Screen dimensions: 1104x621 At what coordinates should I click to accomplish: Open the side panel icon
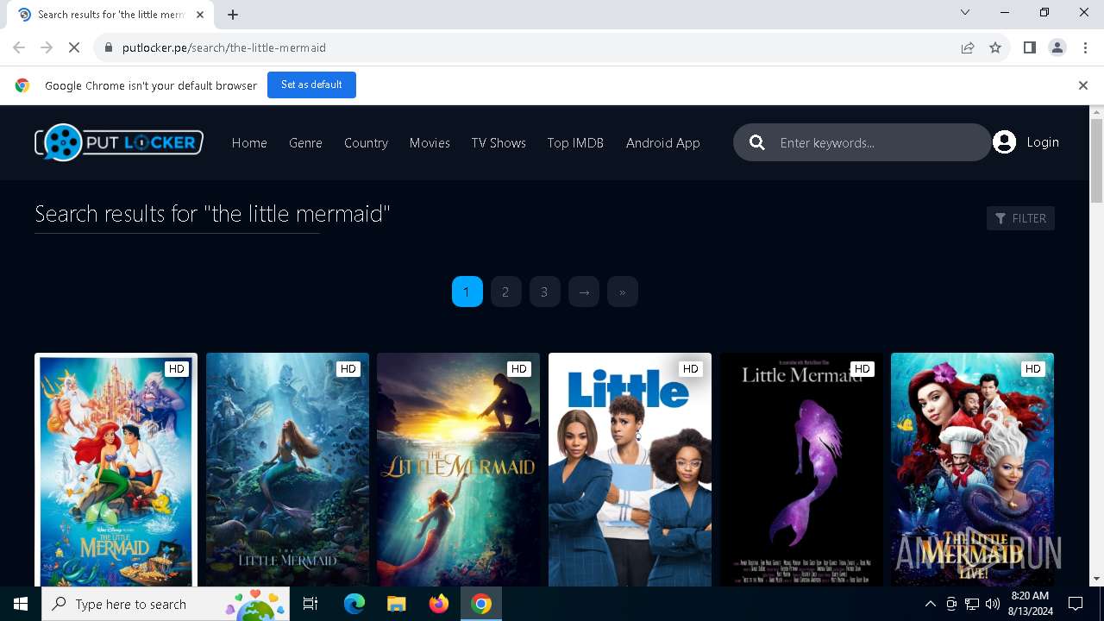1029,47
